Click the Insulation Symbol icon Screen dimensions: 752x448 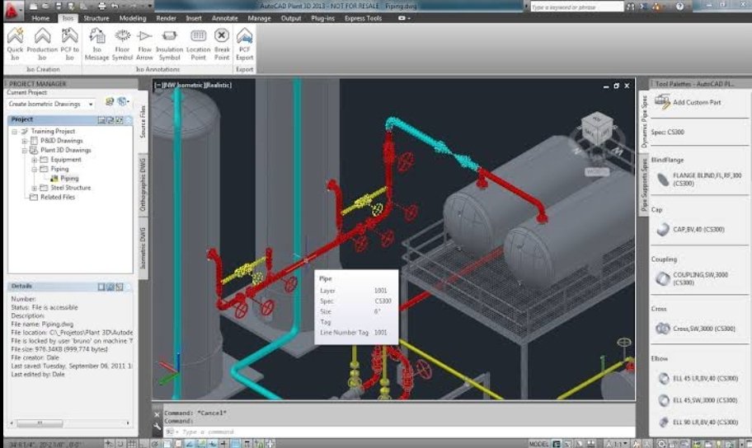(x=170, y=36)
